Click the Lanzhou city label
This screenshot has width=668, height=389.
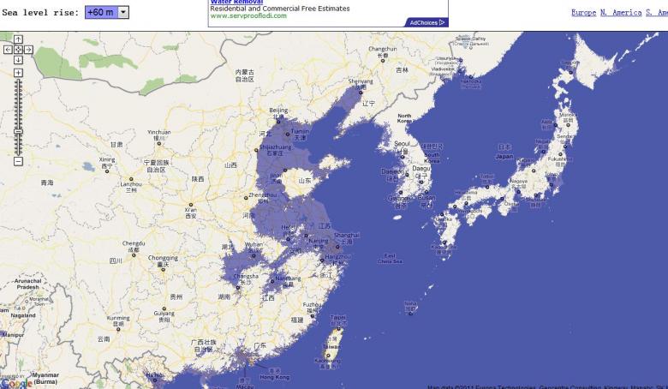131,184
